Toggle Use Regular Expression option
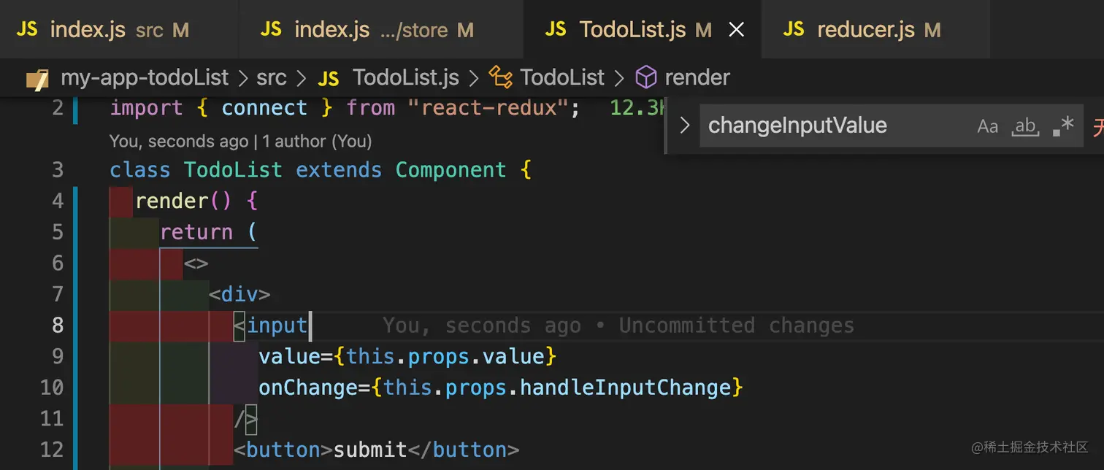Viewport: 1104px width, 470px height. [1063, 126]
